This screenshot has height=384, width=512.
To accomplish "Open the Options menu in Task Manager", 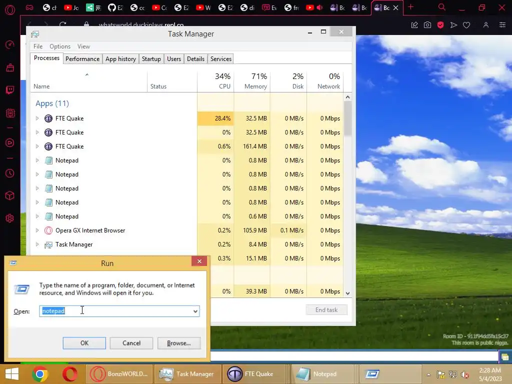I will 60,46.
